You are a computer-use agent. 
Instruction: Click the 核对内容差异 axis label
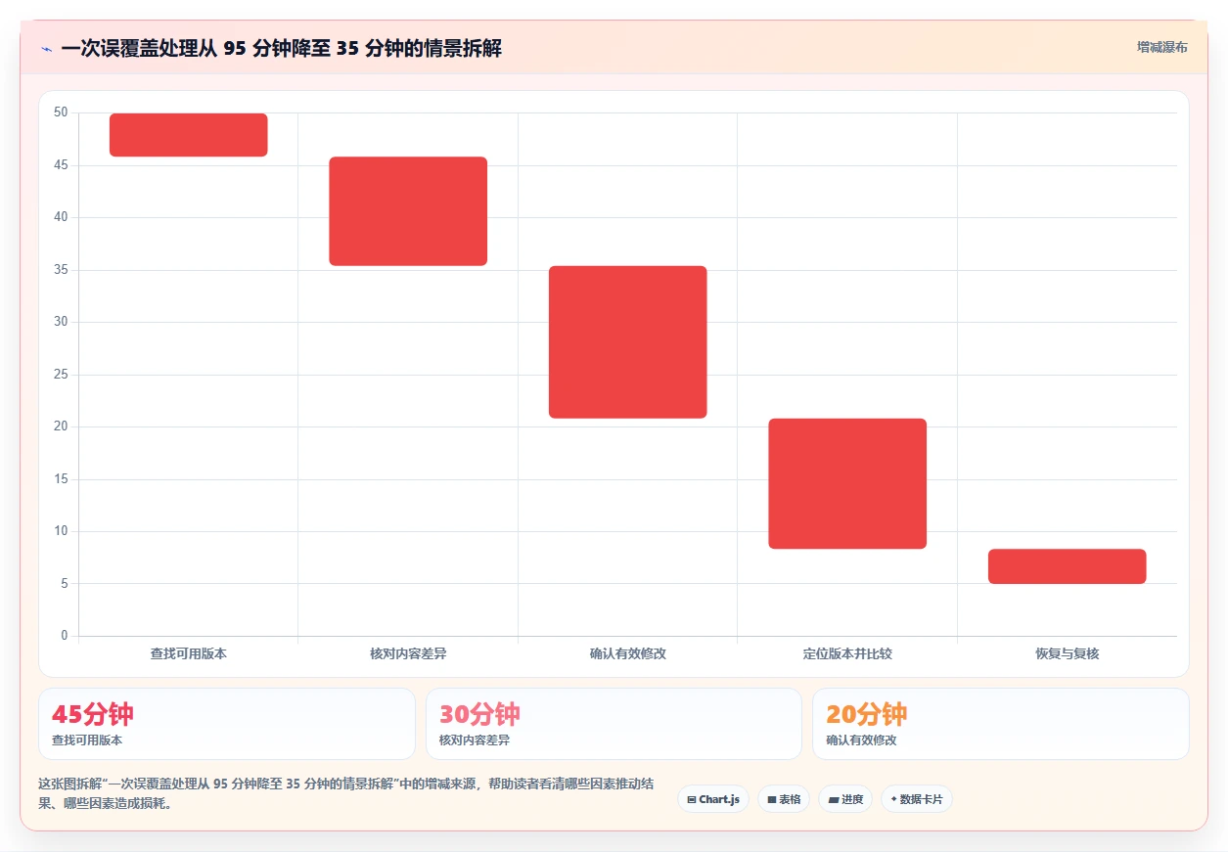coord(408,653)
